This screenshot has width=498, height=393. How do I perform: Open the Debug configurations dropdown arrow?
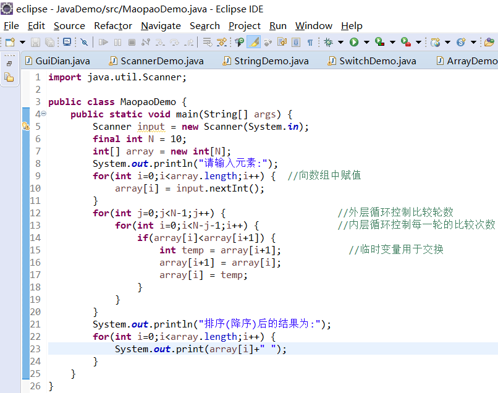(340, 42)
